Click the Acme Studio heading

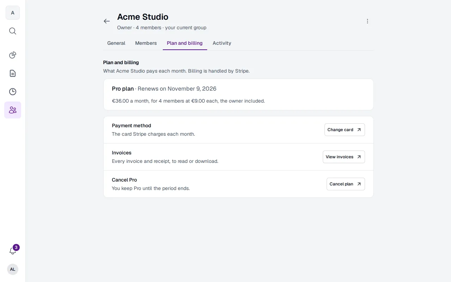click(x=143, y=17)
